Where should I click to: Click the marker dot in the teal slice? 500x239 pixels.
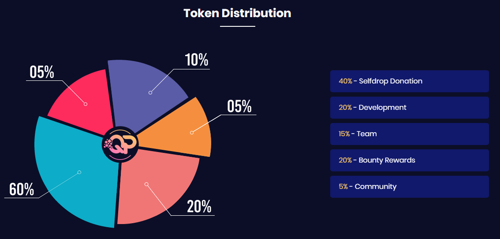79,172
